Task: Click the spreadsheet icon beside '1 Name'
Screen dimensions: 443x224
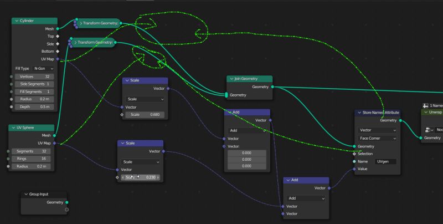Action: click(425, 105)
